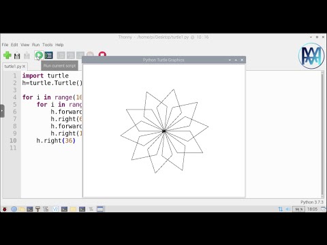Click the green plus New file icon
The image size is (327, 245).
(x=7, y=55)
